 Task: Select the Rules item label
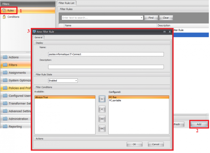point(11,10)
